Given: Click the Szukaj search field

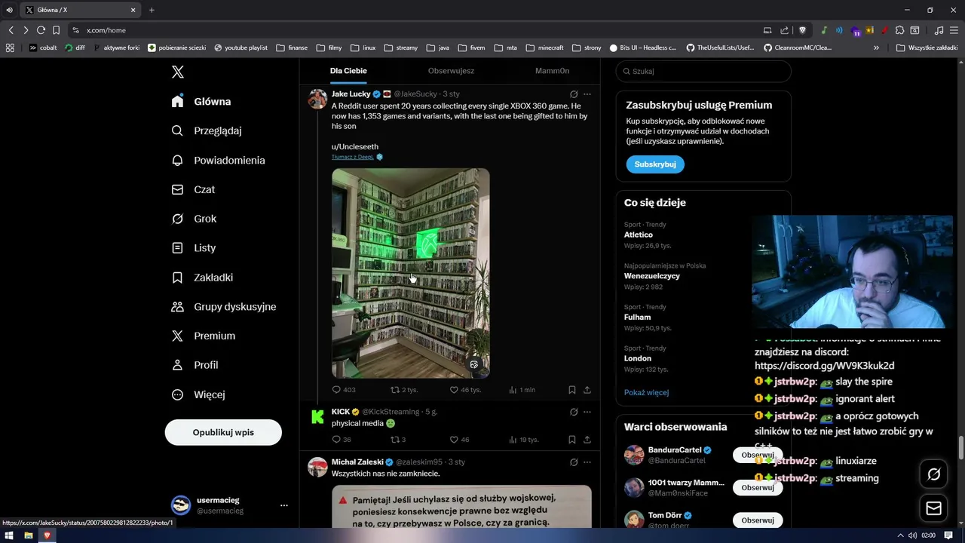Looking at the screenshot, I should [x=703, y=71].
